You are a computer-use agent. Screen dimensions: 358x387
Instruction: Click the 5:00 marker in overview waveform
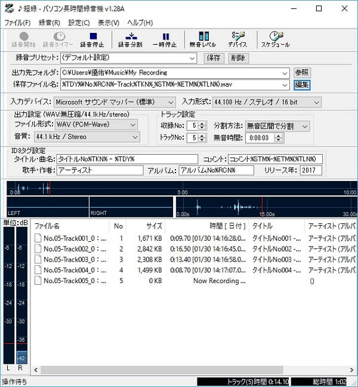(x=183, y=192)
